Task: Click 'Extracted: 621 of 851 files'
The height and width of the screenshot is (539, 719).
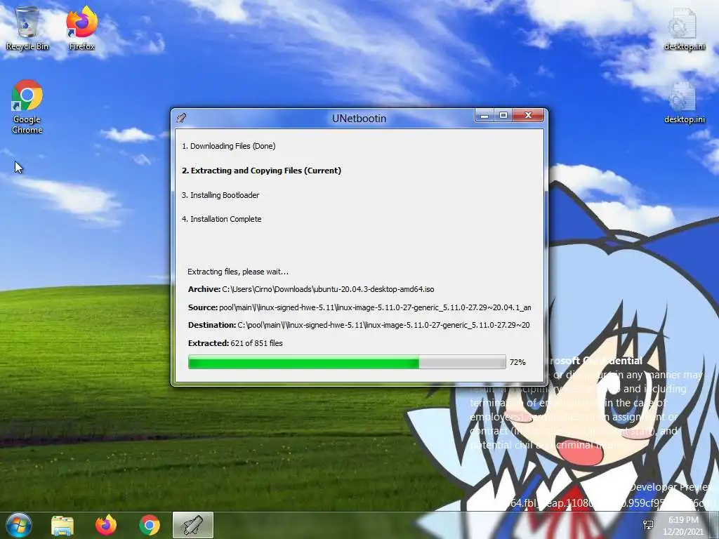Action: pos(235,342)
